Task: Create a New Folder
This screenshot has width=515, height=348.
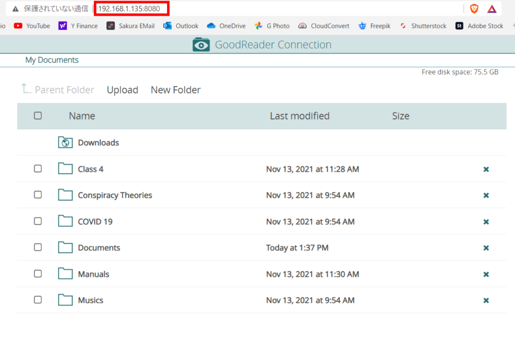Action: [x=176, y=90]
